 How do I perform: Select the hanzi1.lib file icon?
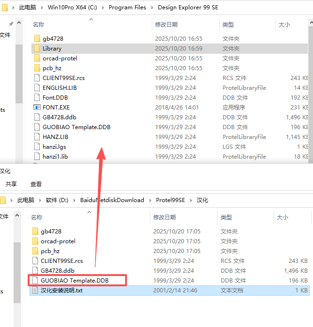point(37,156)
